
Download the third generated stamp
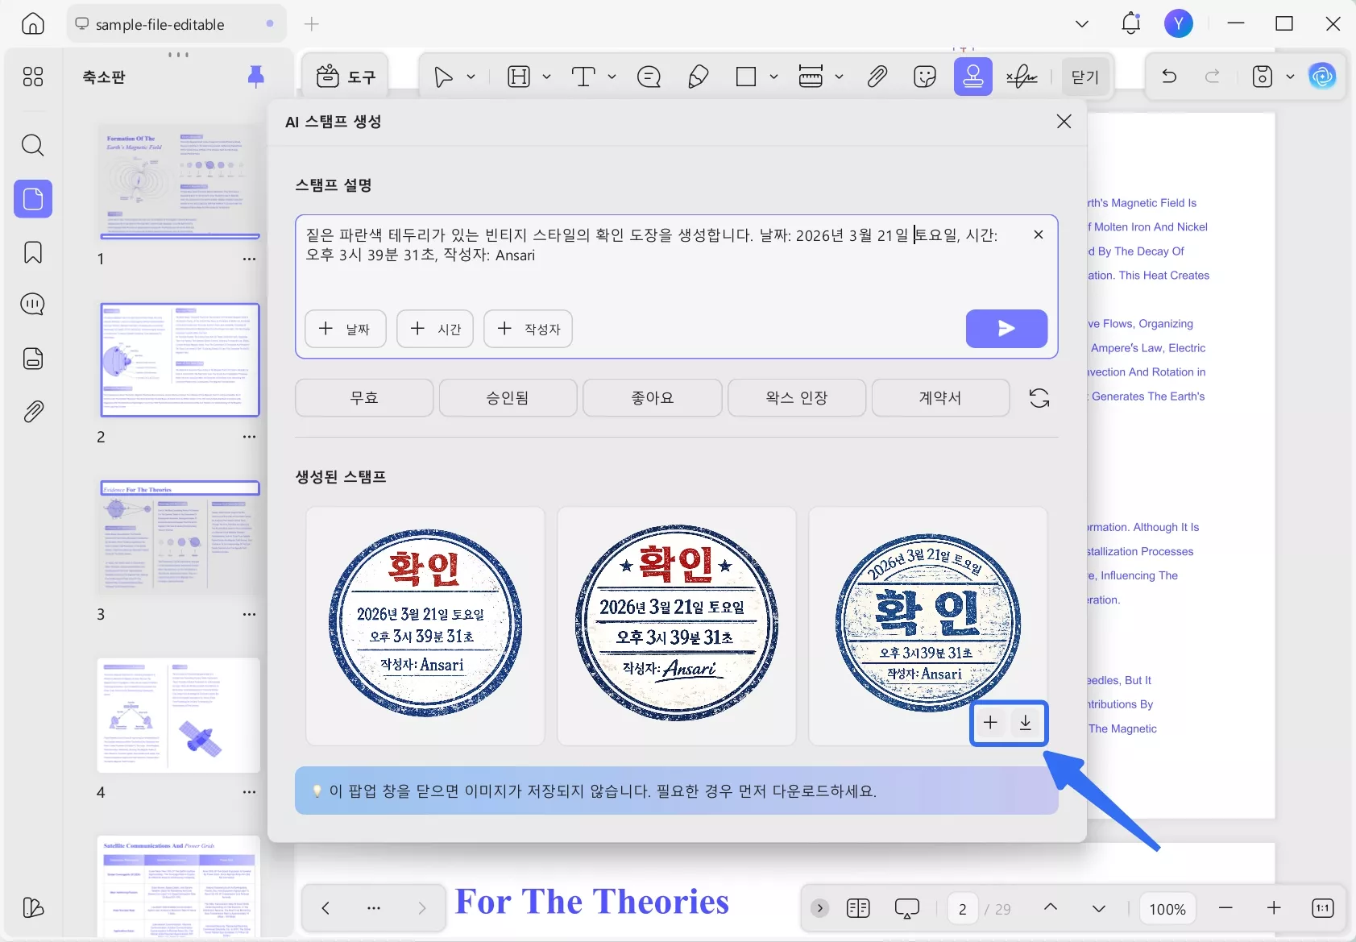pyautogui.click(x=1026, y=723)
